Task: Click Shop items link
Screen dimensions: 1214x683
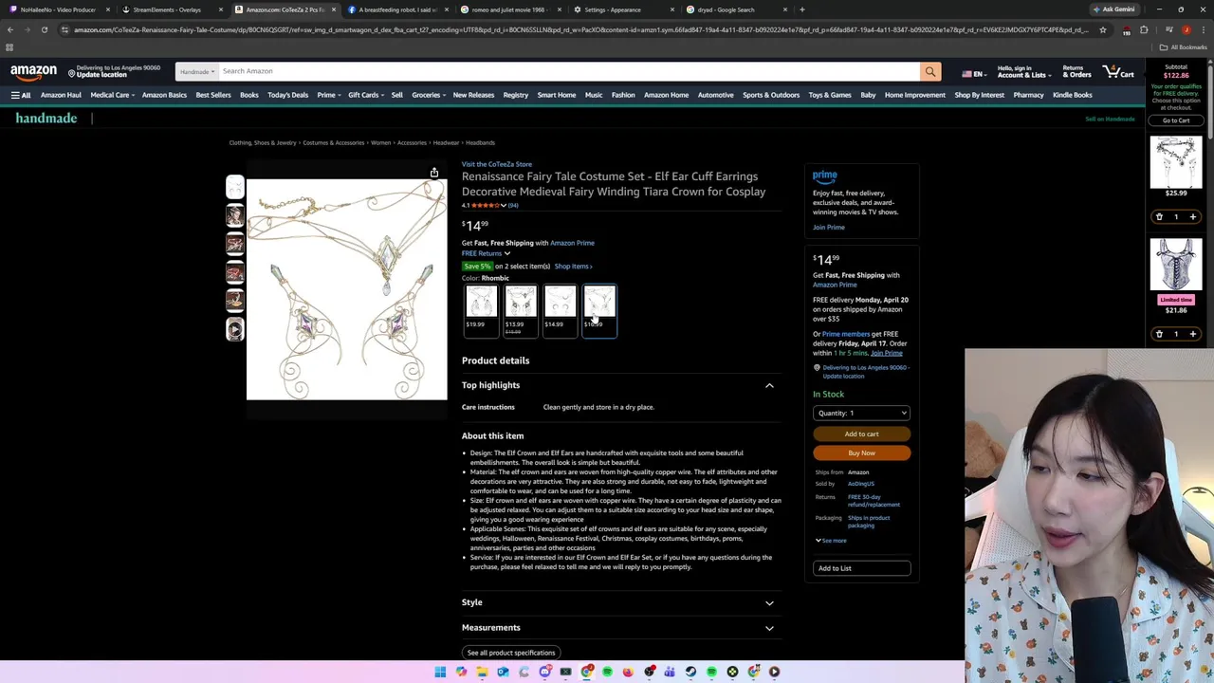Action: tap(573, 267)
